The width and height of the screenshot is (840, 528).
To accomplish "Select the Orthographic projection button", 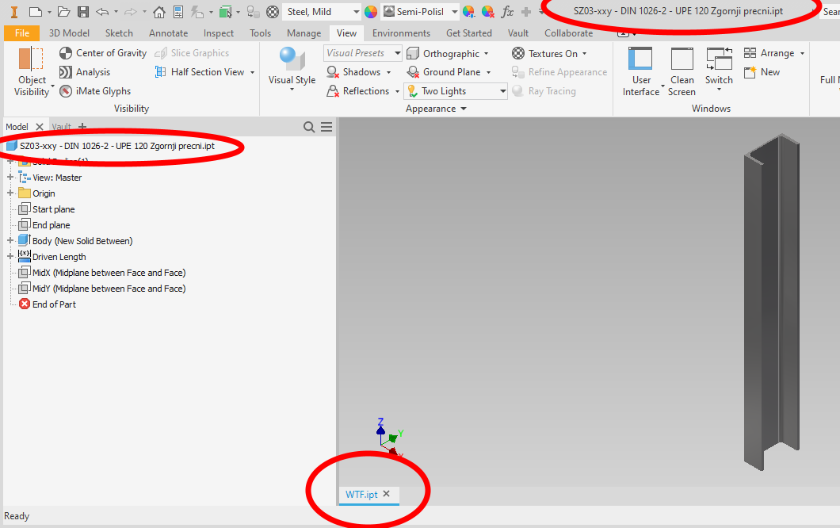I will pos(448,52).
